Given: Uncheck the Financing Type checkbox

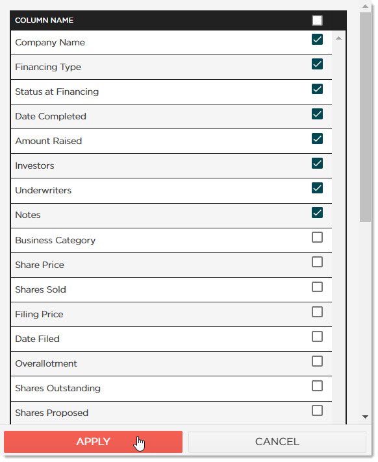Looking at the screenshot, I should coord(317,64).
